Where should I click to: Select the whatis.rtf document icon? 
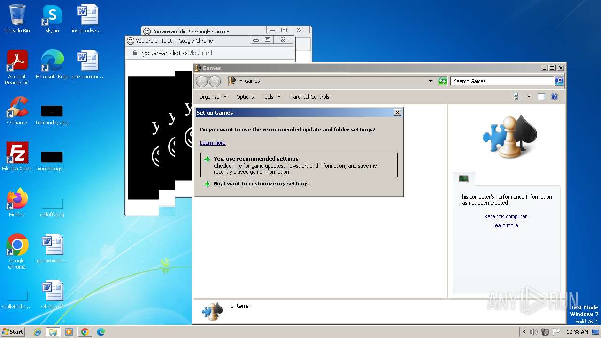(52, 295)
